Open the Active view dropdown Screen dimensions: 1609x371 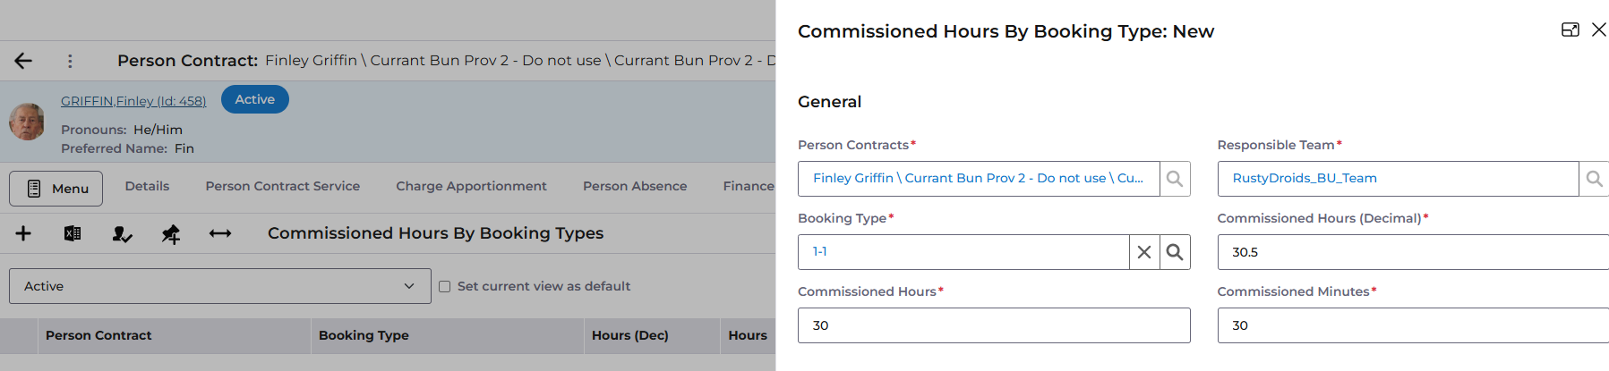click(219, 286)
